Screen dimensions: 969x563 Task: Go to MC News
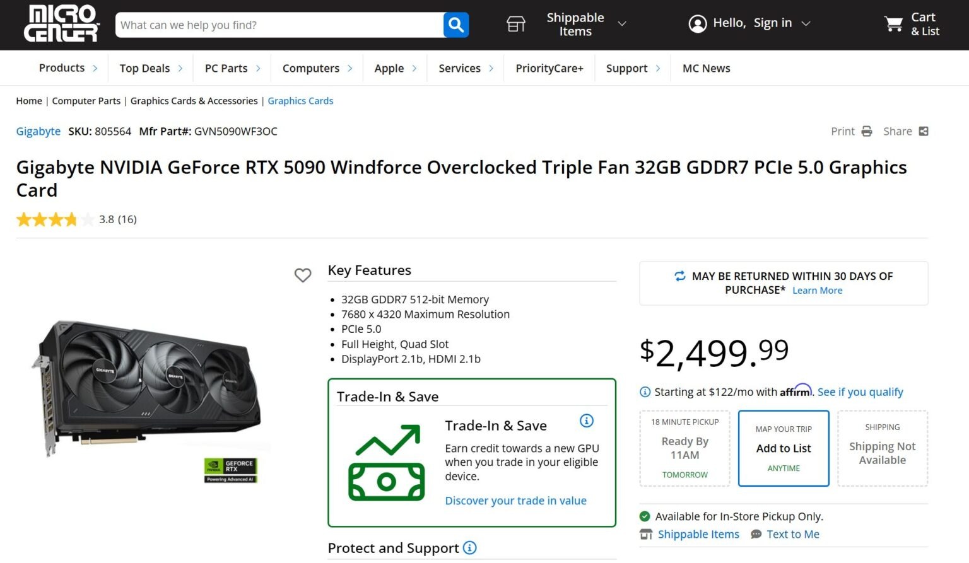pos(706,68)
